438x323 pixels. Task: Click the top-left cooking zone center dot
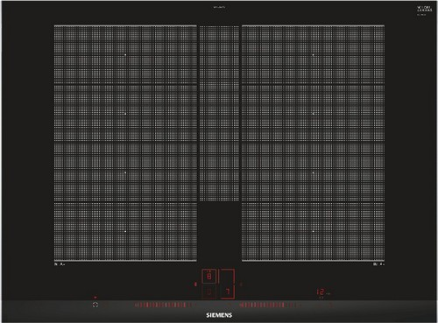pyautogui.click(x=125, y=55)
